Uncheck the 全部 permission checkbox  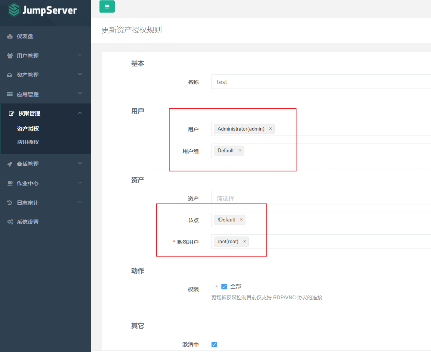coord(224,286)
